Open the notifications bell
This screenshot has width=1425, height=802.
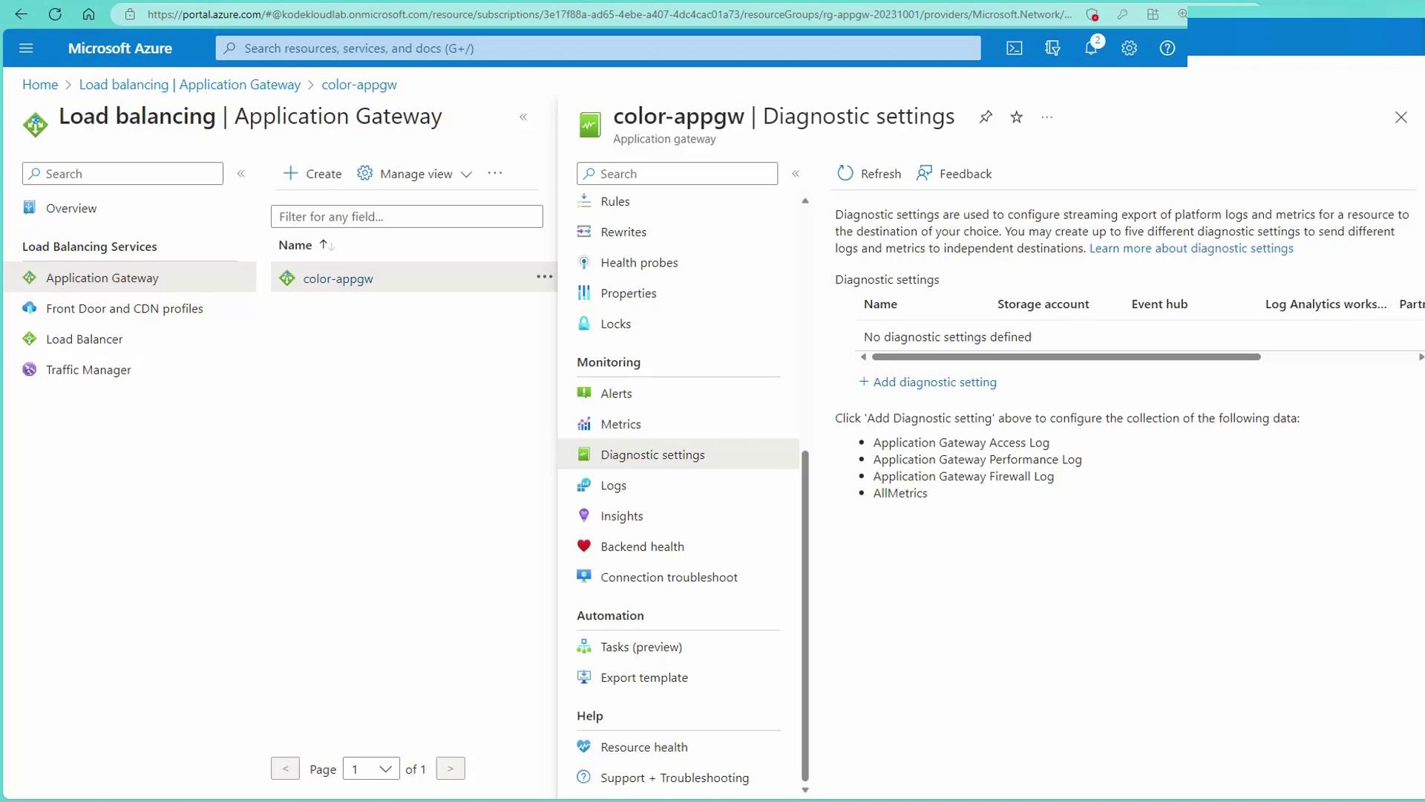point(1090,48)
